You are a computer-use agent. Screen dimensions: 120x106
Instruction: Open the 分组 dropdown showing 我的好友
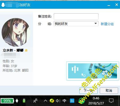pyautogui.click(x=76, y=24)
